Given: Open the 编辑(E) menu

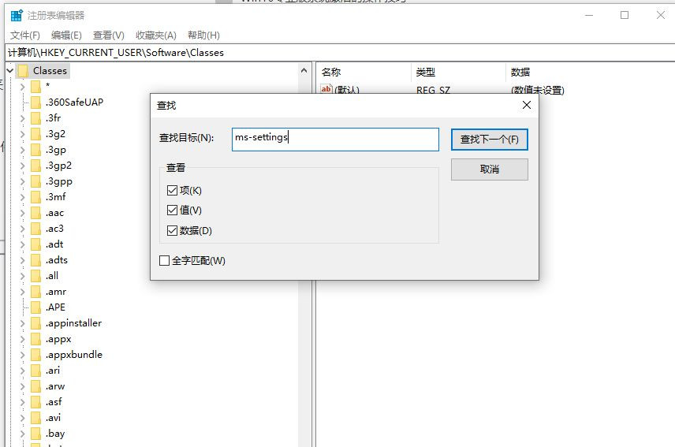Looking at the screenshot, I should 66,35.
